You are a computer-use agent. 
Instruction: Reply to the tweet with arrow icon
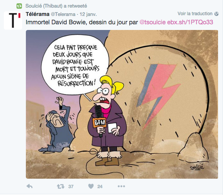(30, 186)
